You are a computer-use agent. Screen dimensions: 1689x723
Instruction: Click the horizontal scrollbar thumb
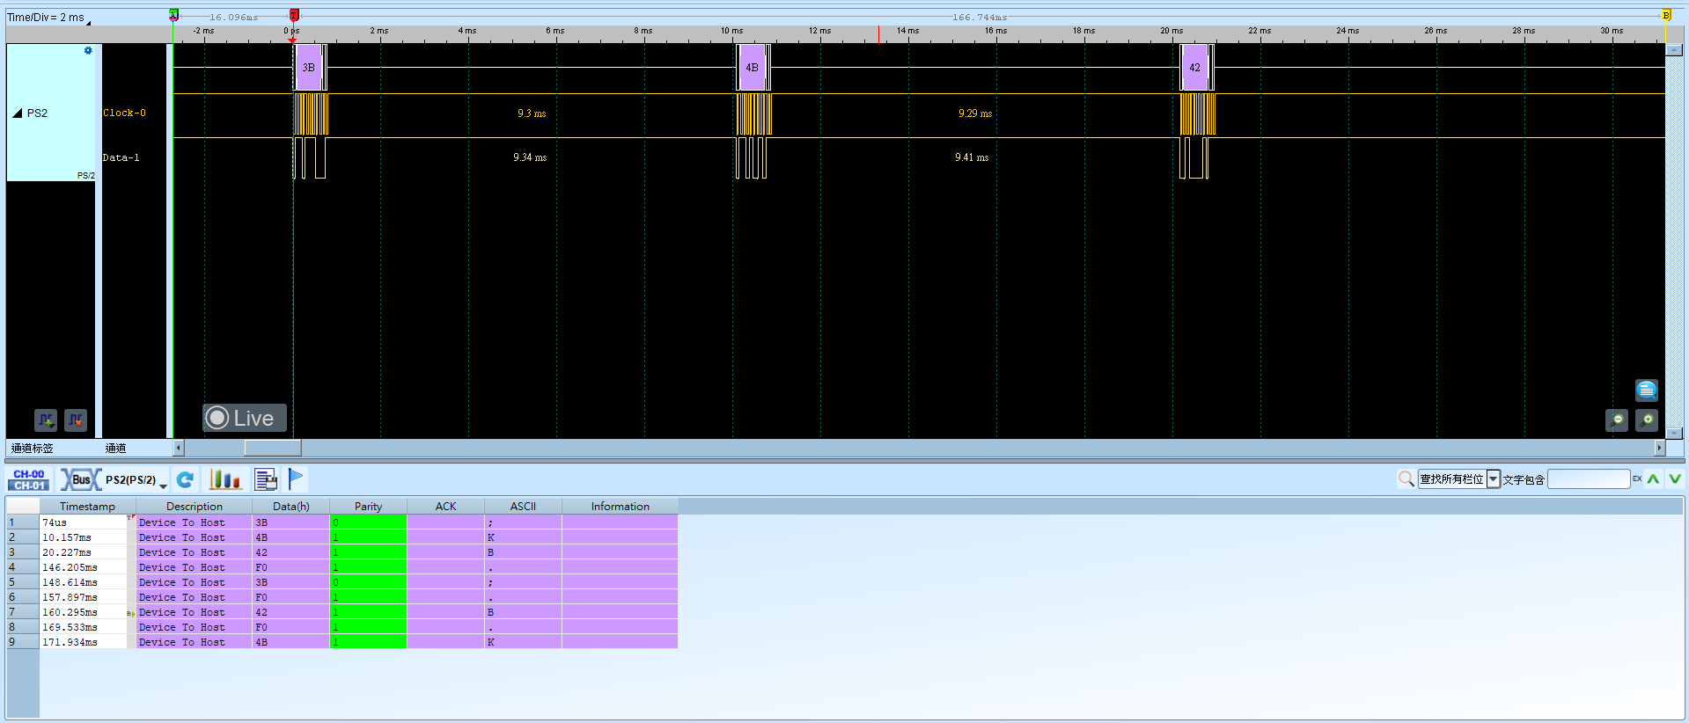(x=273, y=448)
